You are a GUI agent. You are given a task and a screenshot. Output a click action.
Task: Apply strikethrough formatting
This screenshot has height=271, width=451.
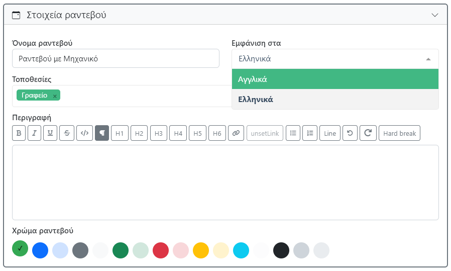coord(67,133)
